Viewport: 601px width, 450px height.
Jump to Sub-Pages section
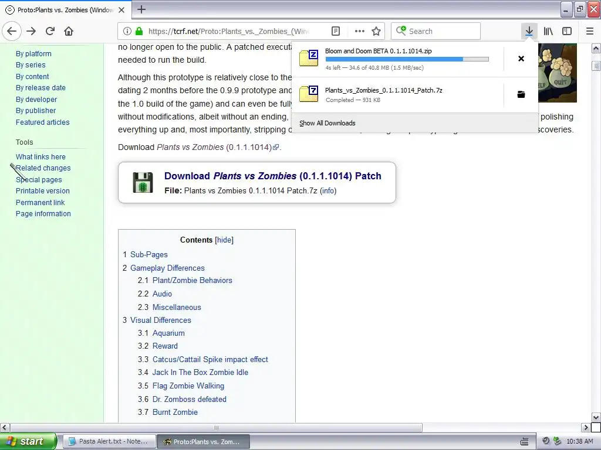[148, 255]
